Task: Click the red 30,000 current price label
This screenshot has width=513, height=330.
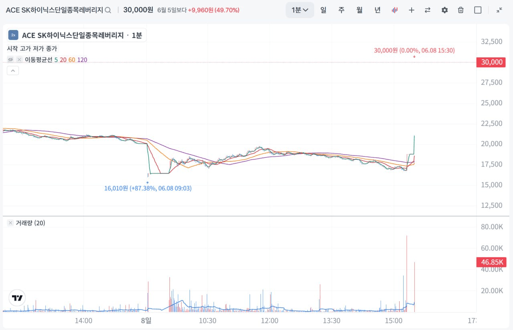Action: point(491,62)
